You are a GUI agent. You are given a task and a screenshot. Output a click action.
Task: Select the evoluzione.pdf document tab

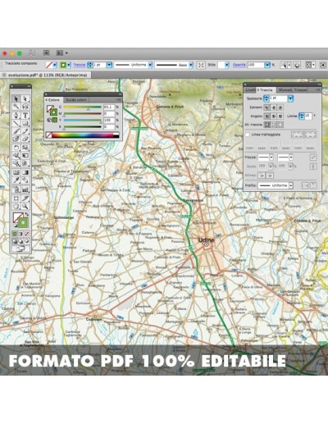[x=45, y=75]
